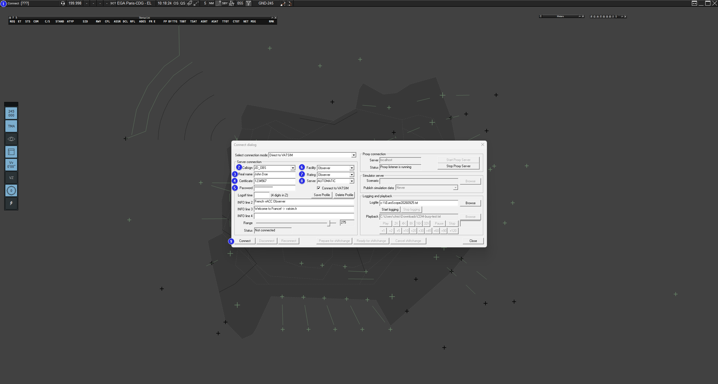Click the eye icon in left sidebar
The width and height of the screenshot is (718, 384).
(11, 139)
